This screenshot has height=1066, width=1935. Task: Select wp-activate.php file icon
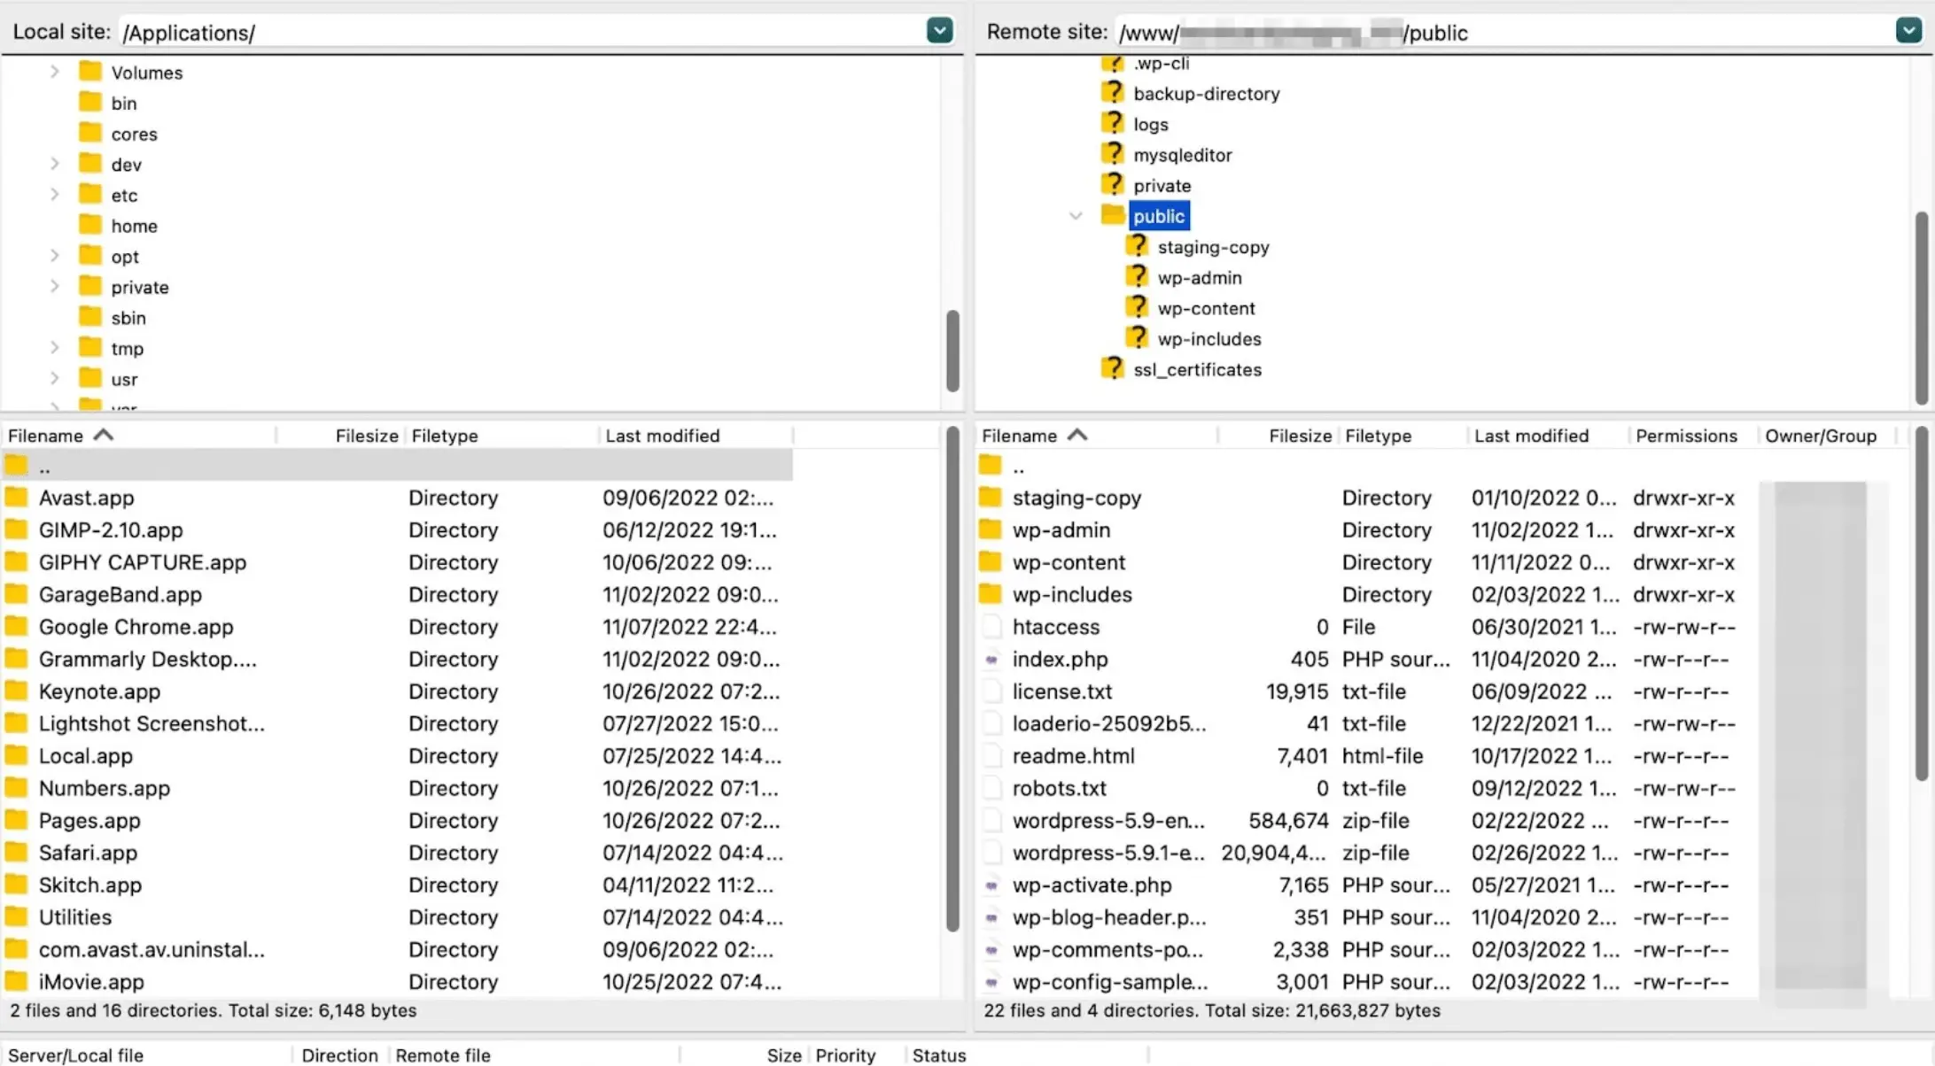pos(991,884)
